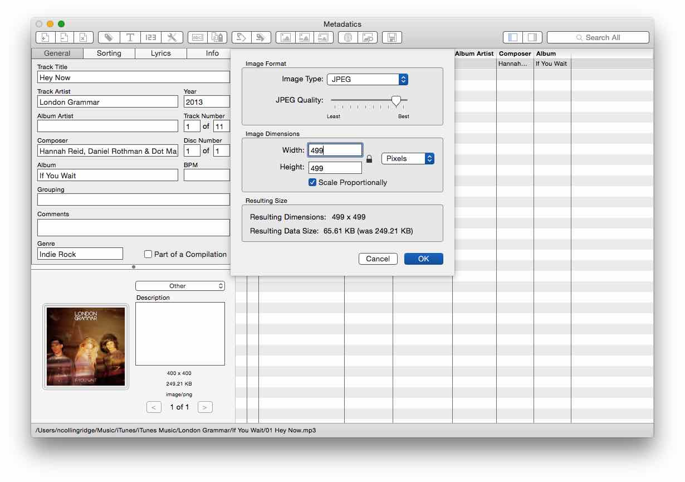Toggle the left sidebar panel icon
The image size is (685, 482).
pyautogui.click(x=513, y=37)
